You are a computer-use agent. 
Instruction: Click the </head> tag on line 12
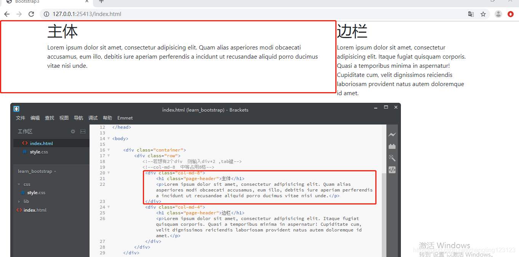point(122,127)
